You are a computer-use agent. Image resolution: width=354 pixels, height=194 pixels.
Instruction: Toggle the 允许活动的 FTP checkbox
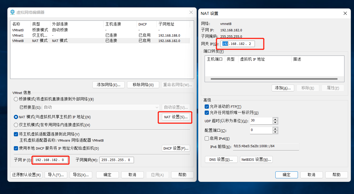[x=207, y=107]
